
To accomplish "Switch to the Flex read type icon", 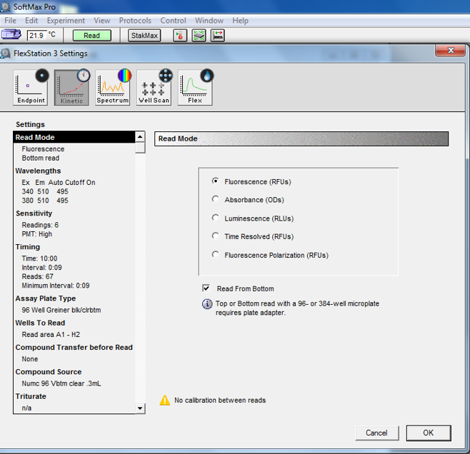I will click(x=195, y=88).
